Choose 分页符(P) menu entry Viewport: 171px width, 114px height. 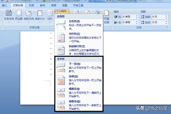point(79,25)
